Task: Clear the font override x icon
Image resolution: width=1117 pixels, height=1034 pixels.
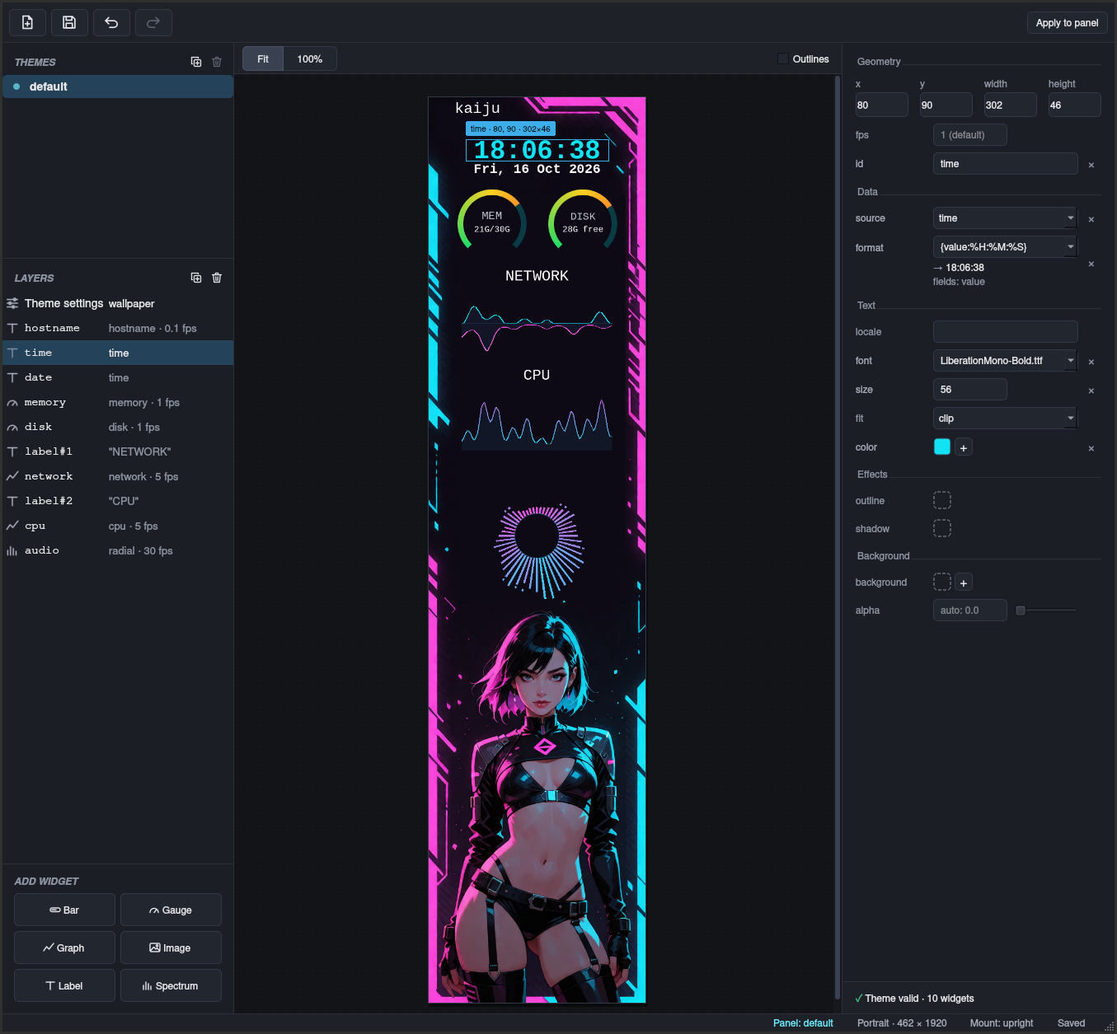Action: click(x=1091, y=362)
